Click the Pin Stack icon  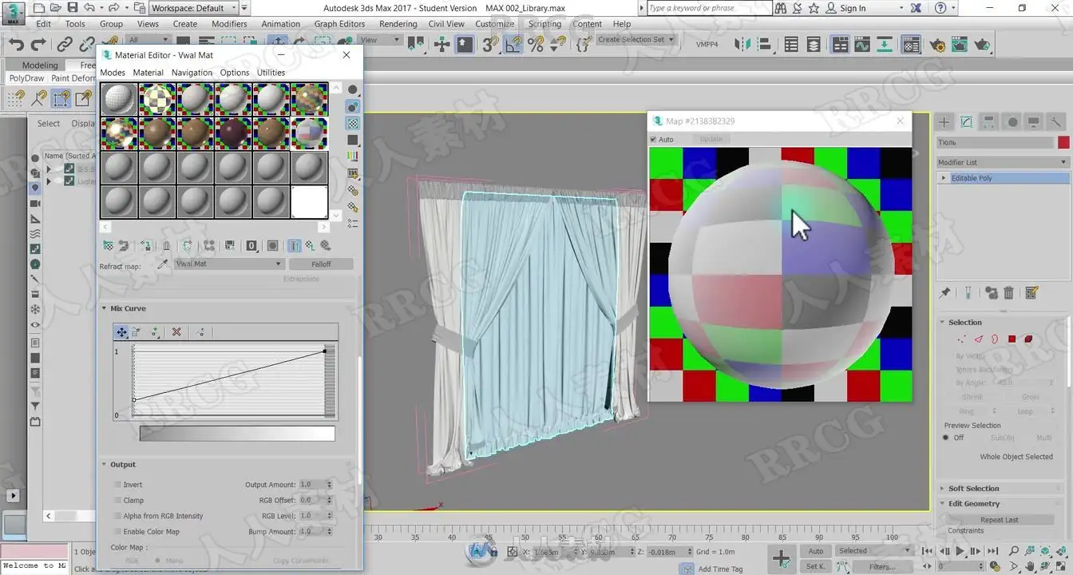(945, 293)
